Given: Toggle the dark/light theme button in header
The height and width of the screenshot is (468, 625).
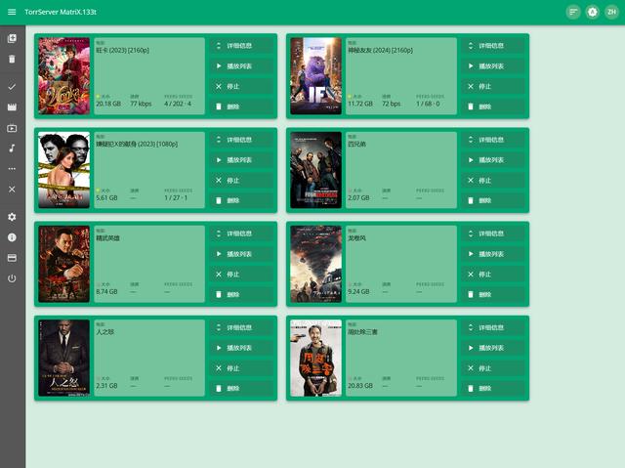Looking at the screenshot, I should point(593,12).
